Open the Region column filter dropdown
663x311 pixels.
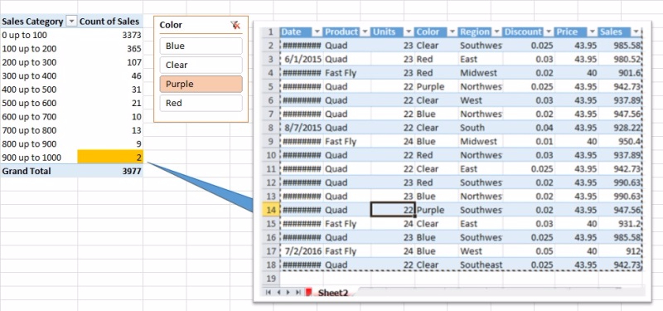click(496, 32)
